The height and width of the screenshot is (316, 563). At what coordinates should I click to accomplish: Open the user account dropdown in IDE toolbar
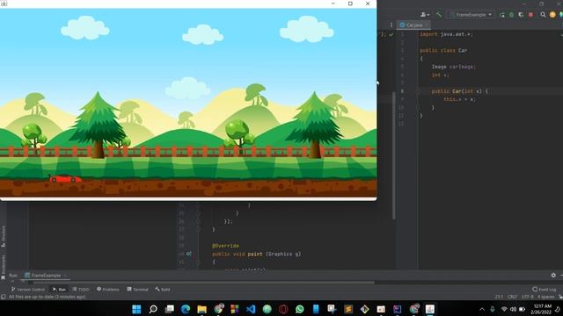[425, 15]
